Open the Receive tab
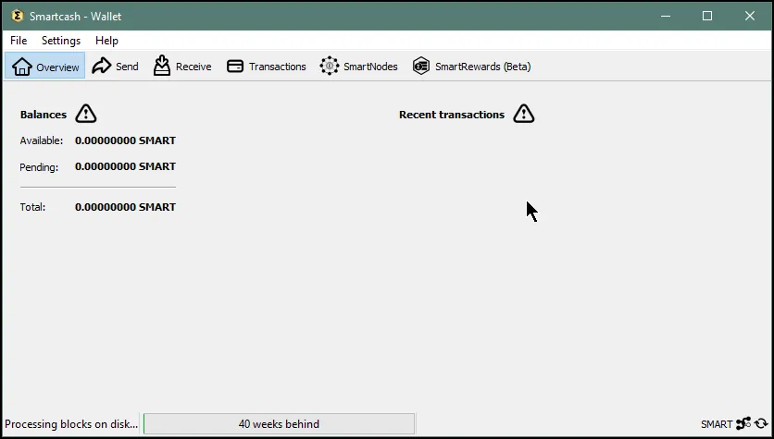This screenshot has height=439, width=774. (182, 66)
